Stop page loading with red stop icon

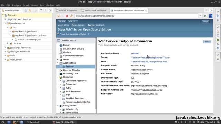pos(67,16)
